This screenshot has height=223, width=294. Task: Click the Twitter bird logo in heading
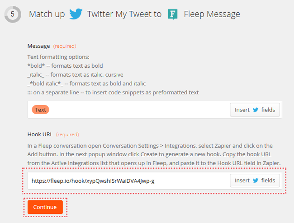76,14
